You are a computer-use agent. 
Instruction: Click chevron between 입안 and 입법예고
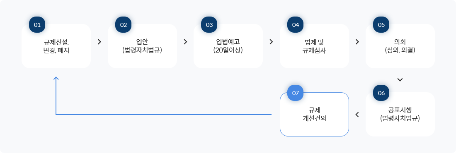pyautogui.click(x=186, y=42)
